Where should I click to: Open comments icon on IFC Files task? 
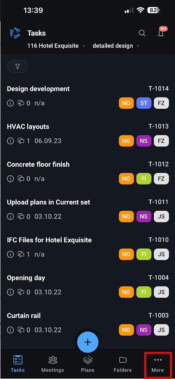21,254
